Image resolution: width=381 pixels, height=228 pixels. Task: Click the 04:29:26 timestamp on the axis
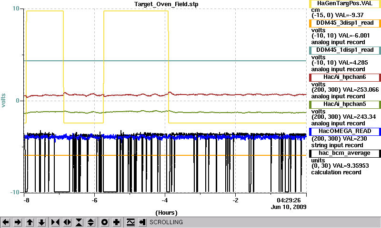pos(289,200)
